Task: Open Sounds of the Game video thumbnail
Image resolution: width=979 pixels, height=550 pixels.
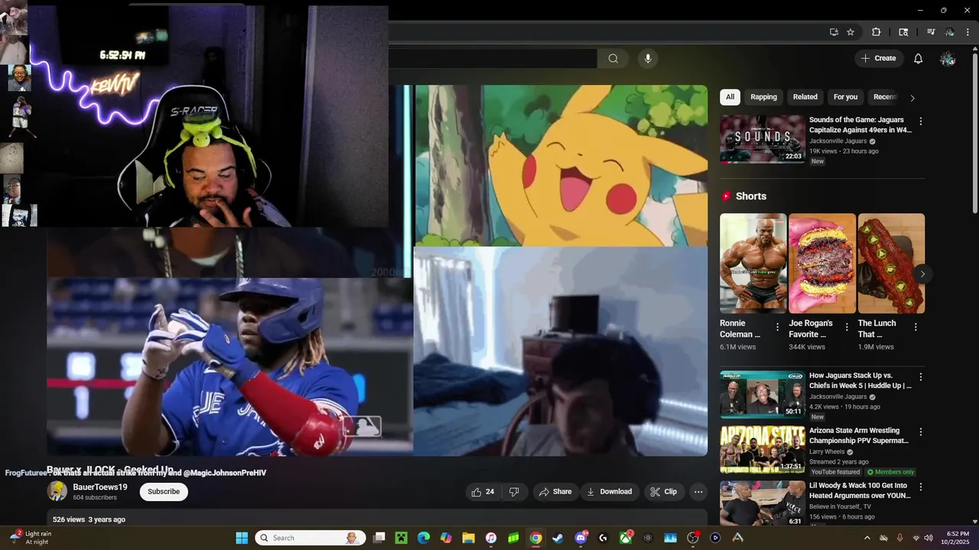Action: [763, 139]
